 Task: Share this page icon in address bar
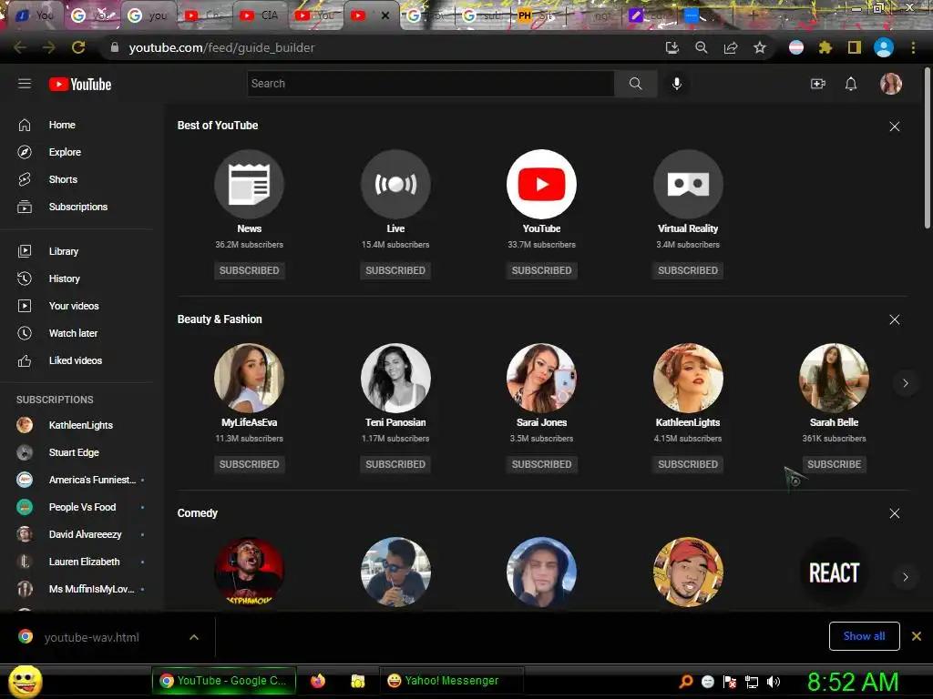(731, 47)
